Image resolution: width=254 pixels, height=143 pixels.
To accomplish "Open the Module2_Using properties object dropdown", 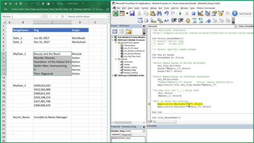I will point(144,131).
